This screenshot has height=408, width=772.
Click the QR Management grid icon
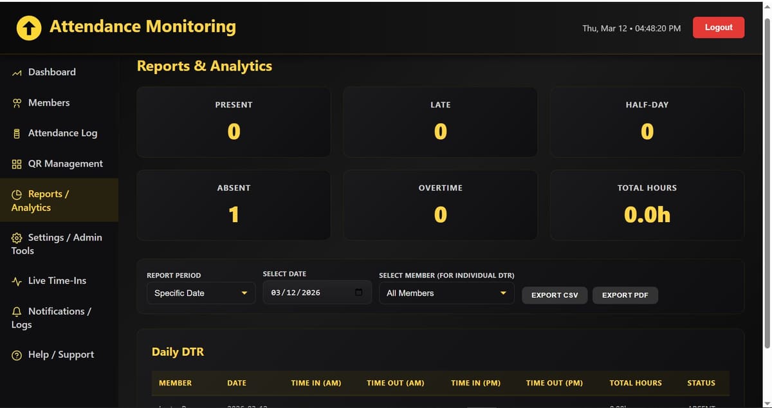click(17, 164)
